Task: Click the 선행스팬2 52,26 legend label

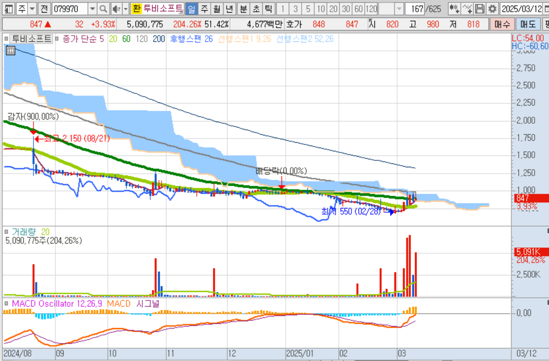Action: [x=305, y=39]
